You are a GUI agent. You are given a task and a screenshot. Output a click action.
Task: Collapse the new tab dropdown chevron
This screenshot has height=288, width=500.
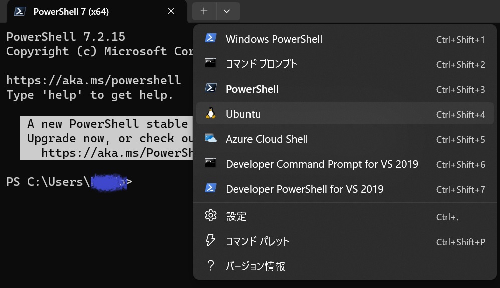pyautogui.click(x=227, y=11)
